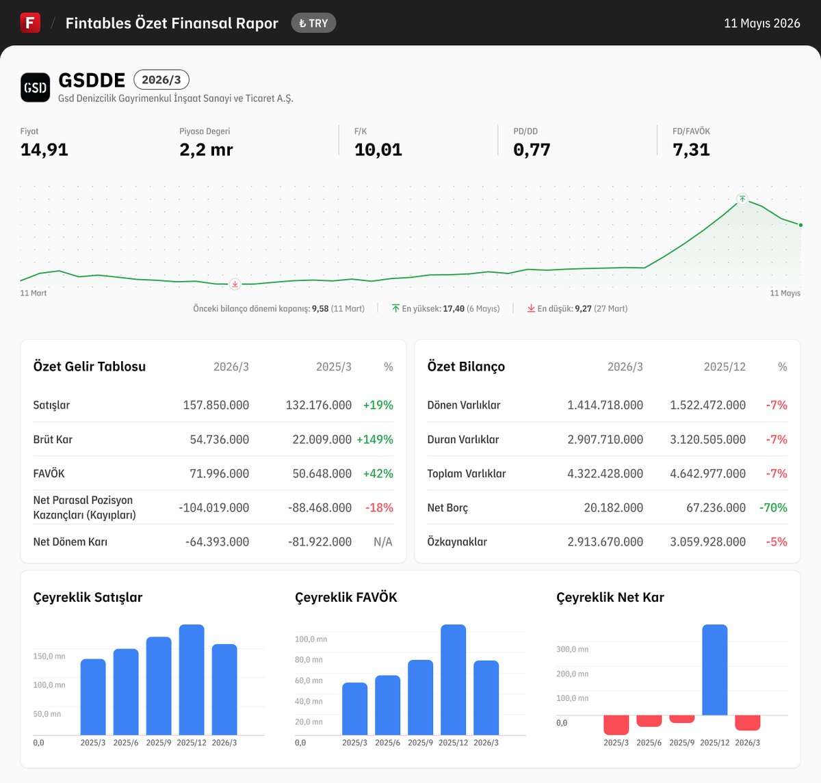
Task: Click the Satışlar change +19%
Action: point(378,405)
